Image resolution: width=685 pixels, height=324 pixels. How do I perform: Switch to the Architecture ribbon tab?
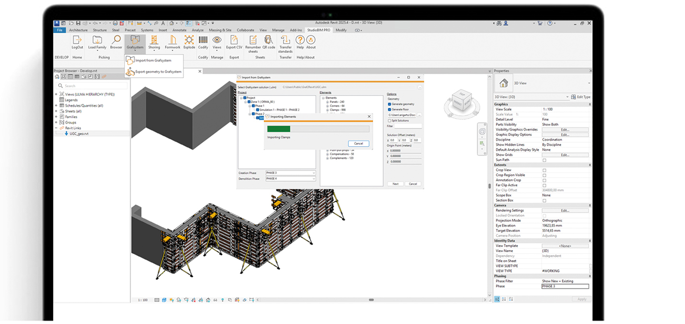click(78, 30)
